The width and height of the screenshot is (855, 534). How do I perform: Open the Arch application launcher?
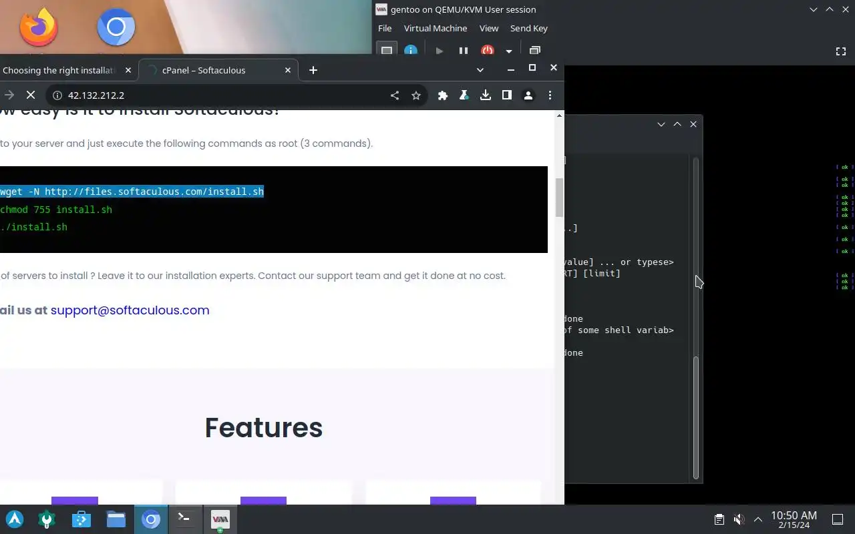[15, 519]
